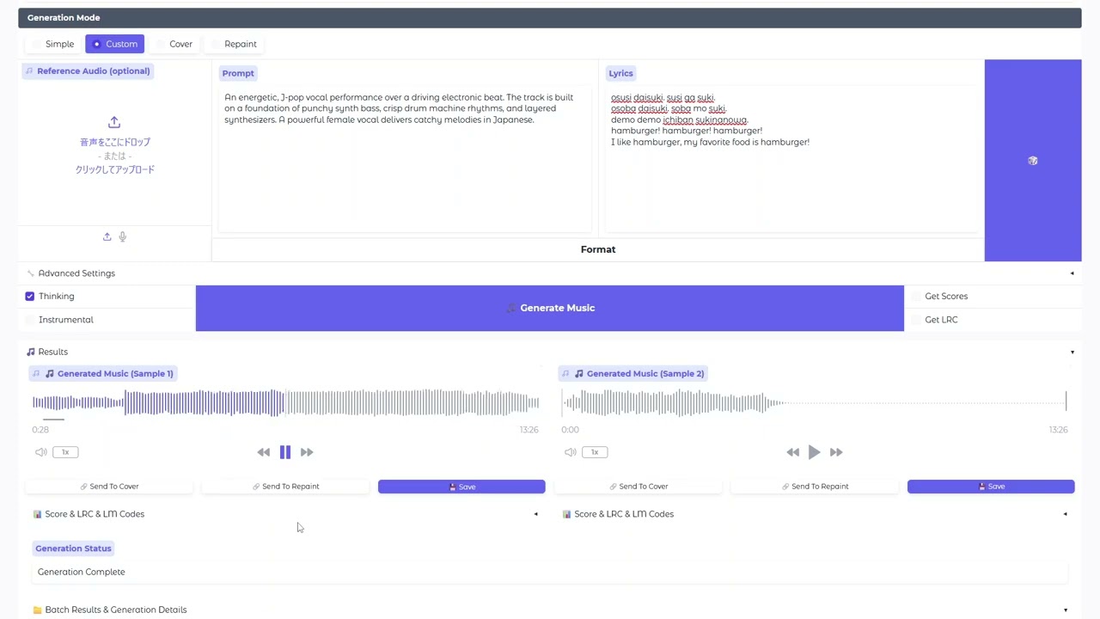Click the Sample 2 Score section arrow

[x=1065, y=514]
